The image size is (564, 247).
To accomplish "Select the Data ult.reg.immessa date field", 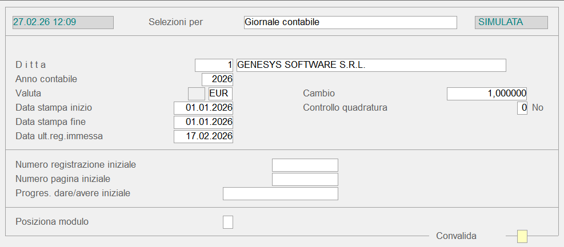I will point(203,136).
